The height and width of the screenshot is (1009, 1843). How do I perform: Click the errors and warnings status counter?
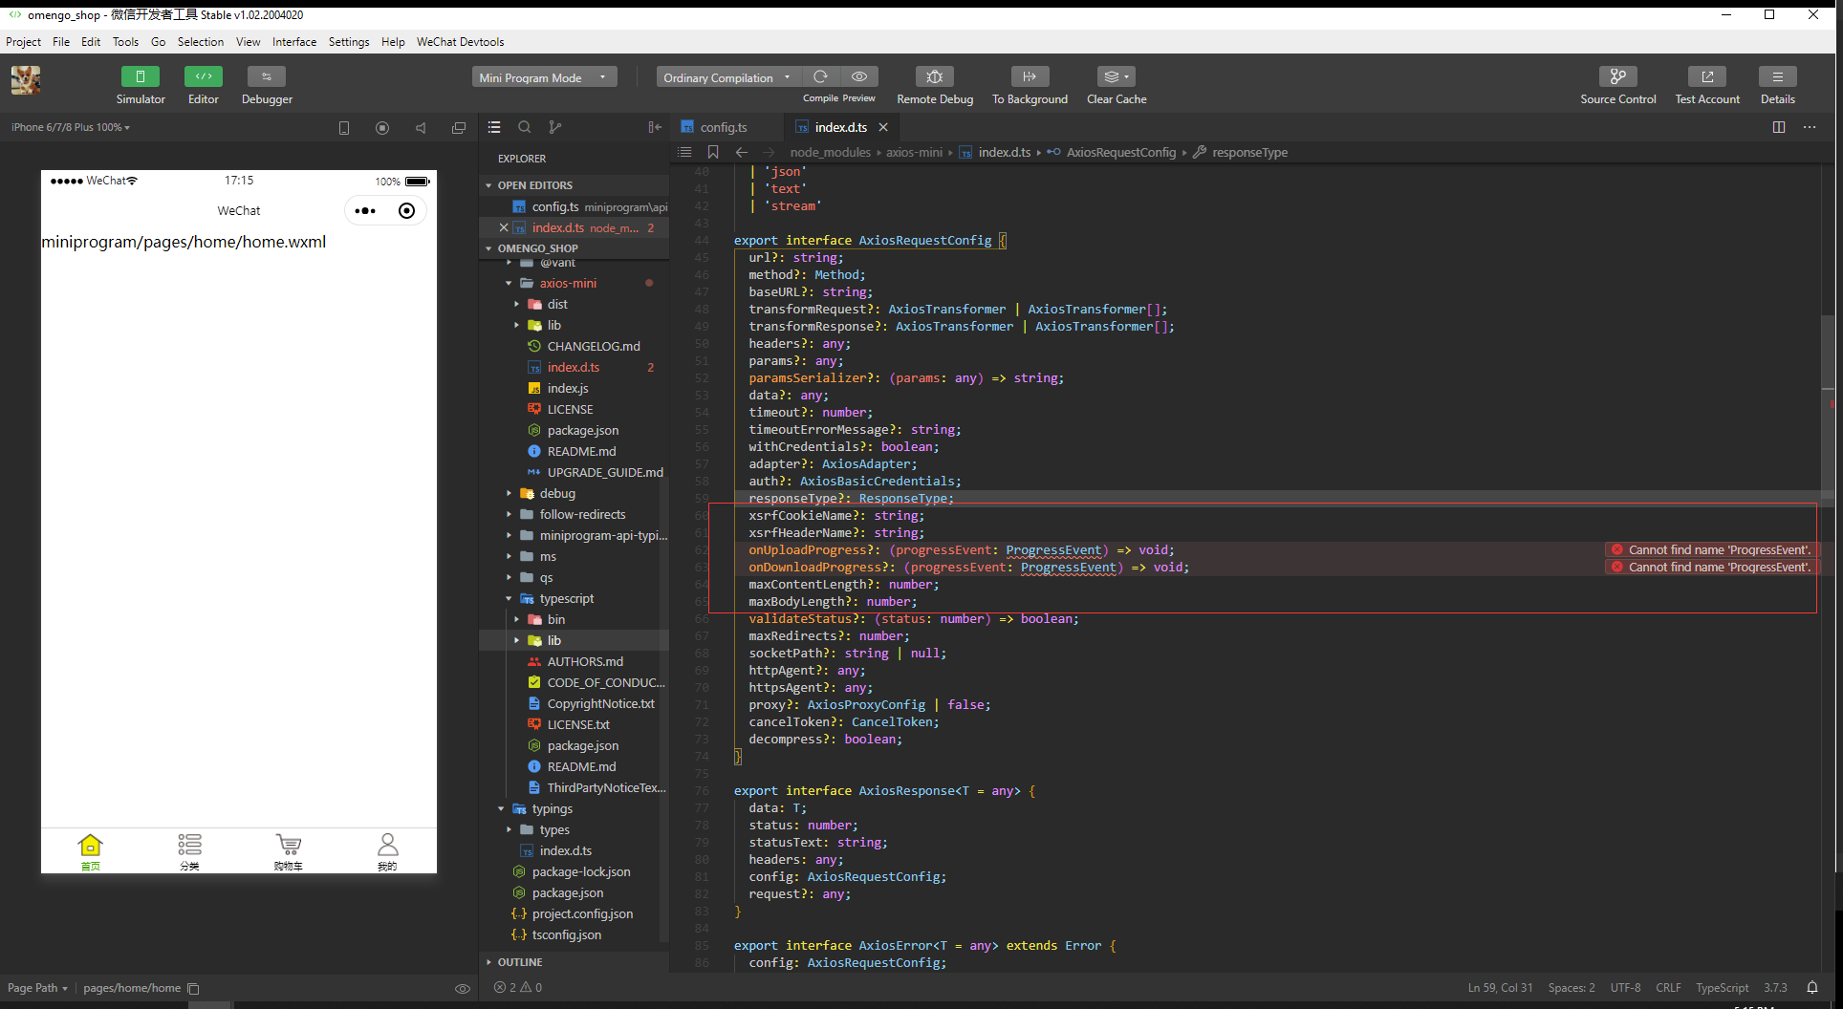click(x=518, y=987)
